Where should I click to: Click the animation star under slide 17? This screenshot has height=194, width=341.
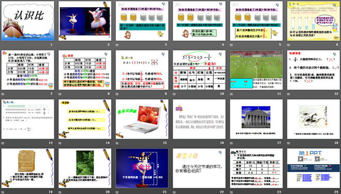(231, 143)
